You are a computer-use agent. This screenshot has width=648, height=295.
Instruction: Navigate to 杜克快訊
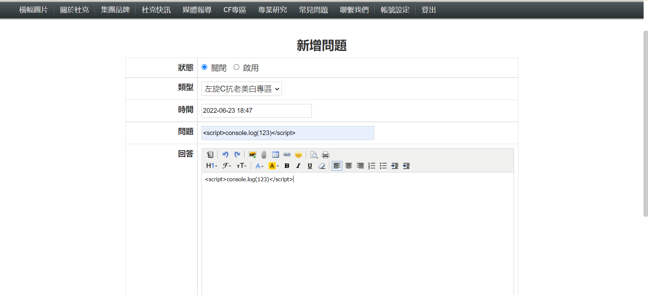click(x=156, y=10)
